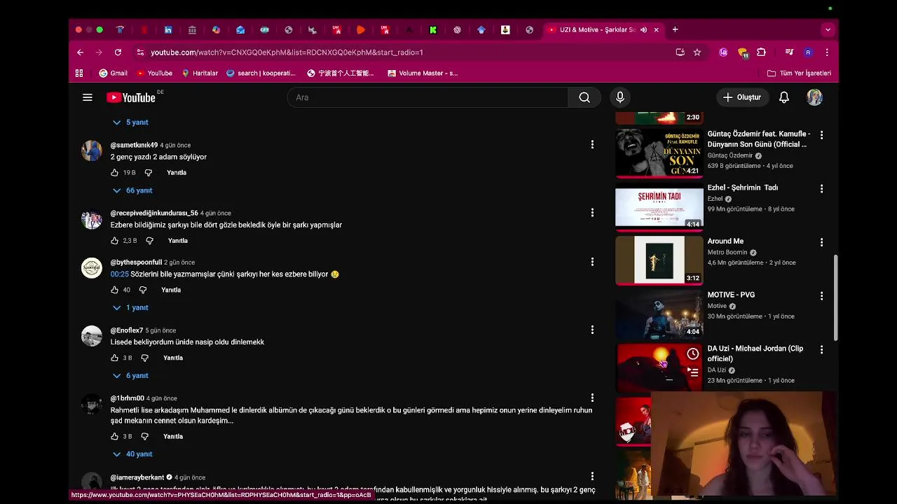Viewport: 897px width, 504px height.
Task: Go back with browser back arrow
Action: (x=80, y=52)
